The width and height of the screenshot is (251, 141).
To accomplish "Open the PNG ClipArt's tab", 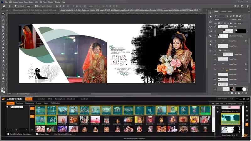I will 55,103.
